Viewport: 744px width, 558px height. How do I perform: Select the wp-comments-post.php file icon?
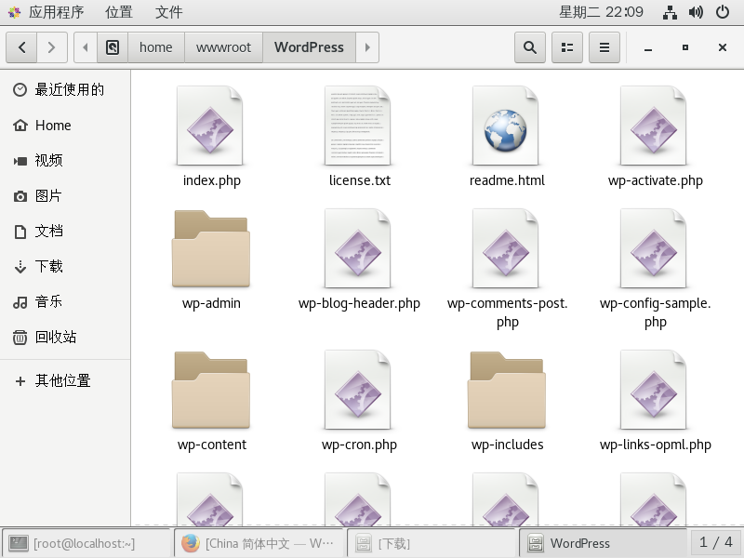506,248
